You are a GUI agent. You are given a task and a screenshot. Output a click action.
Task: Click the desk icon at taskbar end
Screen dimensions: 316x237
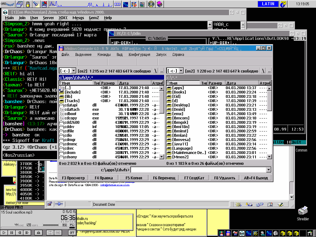310,233
